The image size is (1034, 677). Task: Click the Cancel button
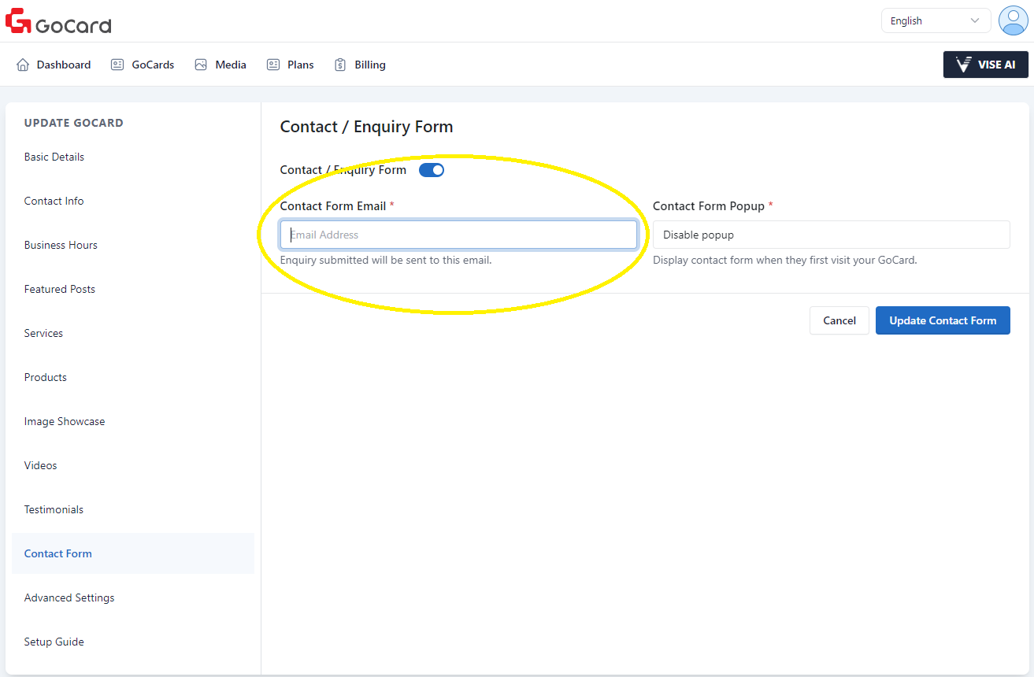(x=839, y=320)
